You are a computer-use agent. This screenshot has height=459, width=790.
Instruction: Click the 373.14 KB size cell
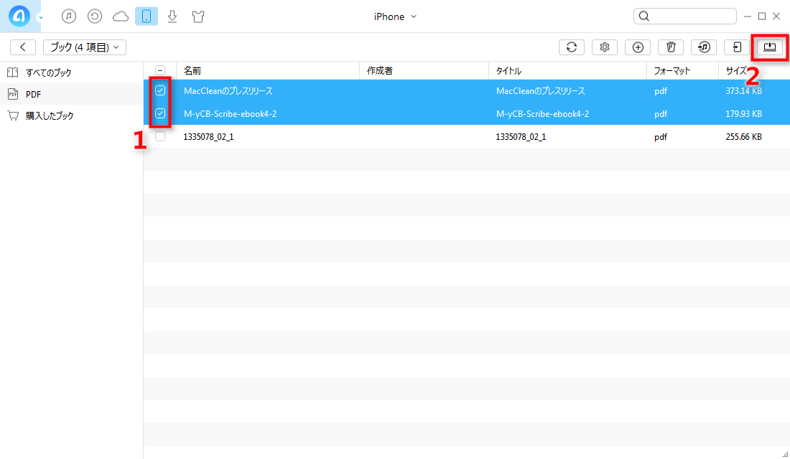pos(743,91)
